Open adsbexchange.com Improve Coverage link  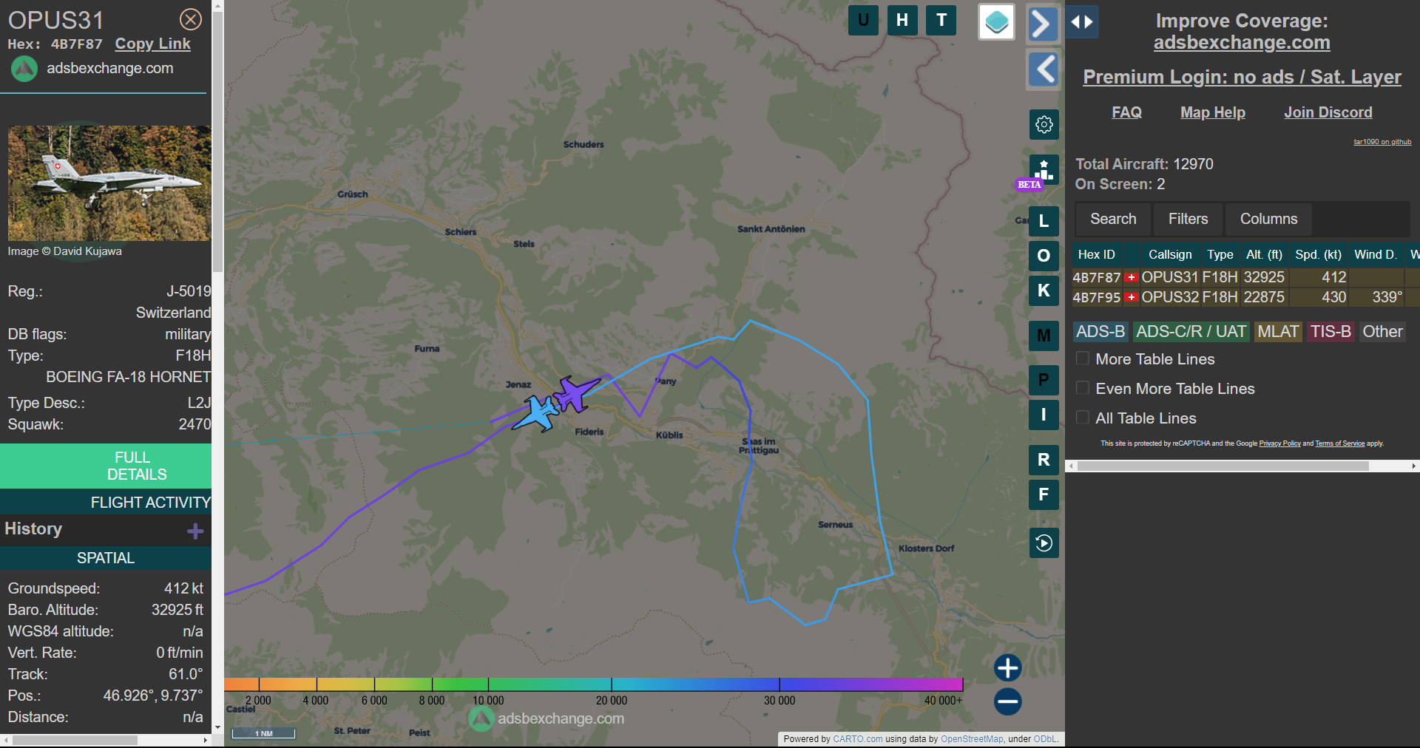click(x=1242, y=43)
